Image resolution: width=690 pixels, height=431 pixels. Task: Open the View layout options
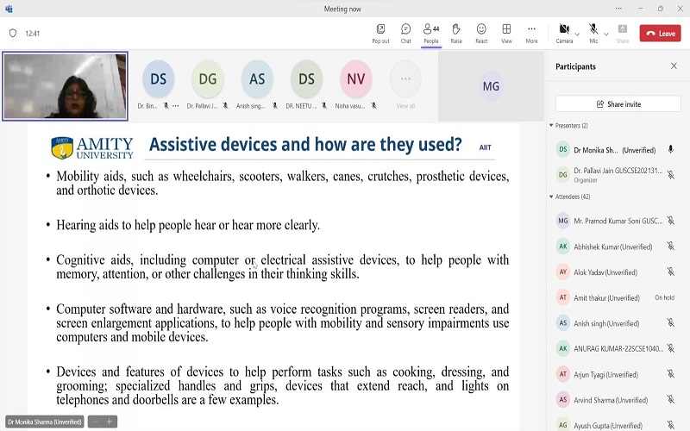(506, 33)
